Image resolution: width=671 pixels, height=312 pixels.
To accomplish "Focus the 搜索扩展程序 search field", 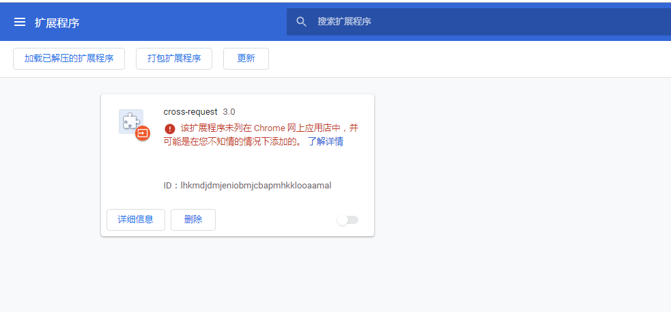I will [479, 22].
